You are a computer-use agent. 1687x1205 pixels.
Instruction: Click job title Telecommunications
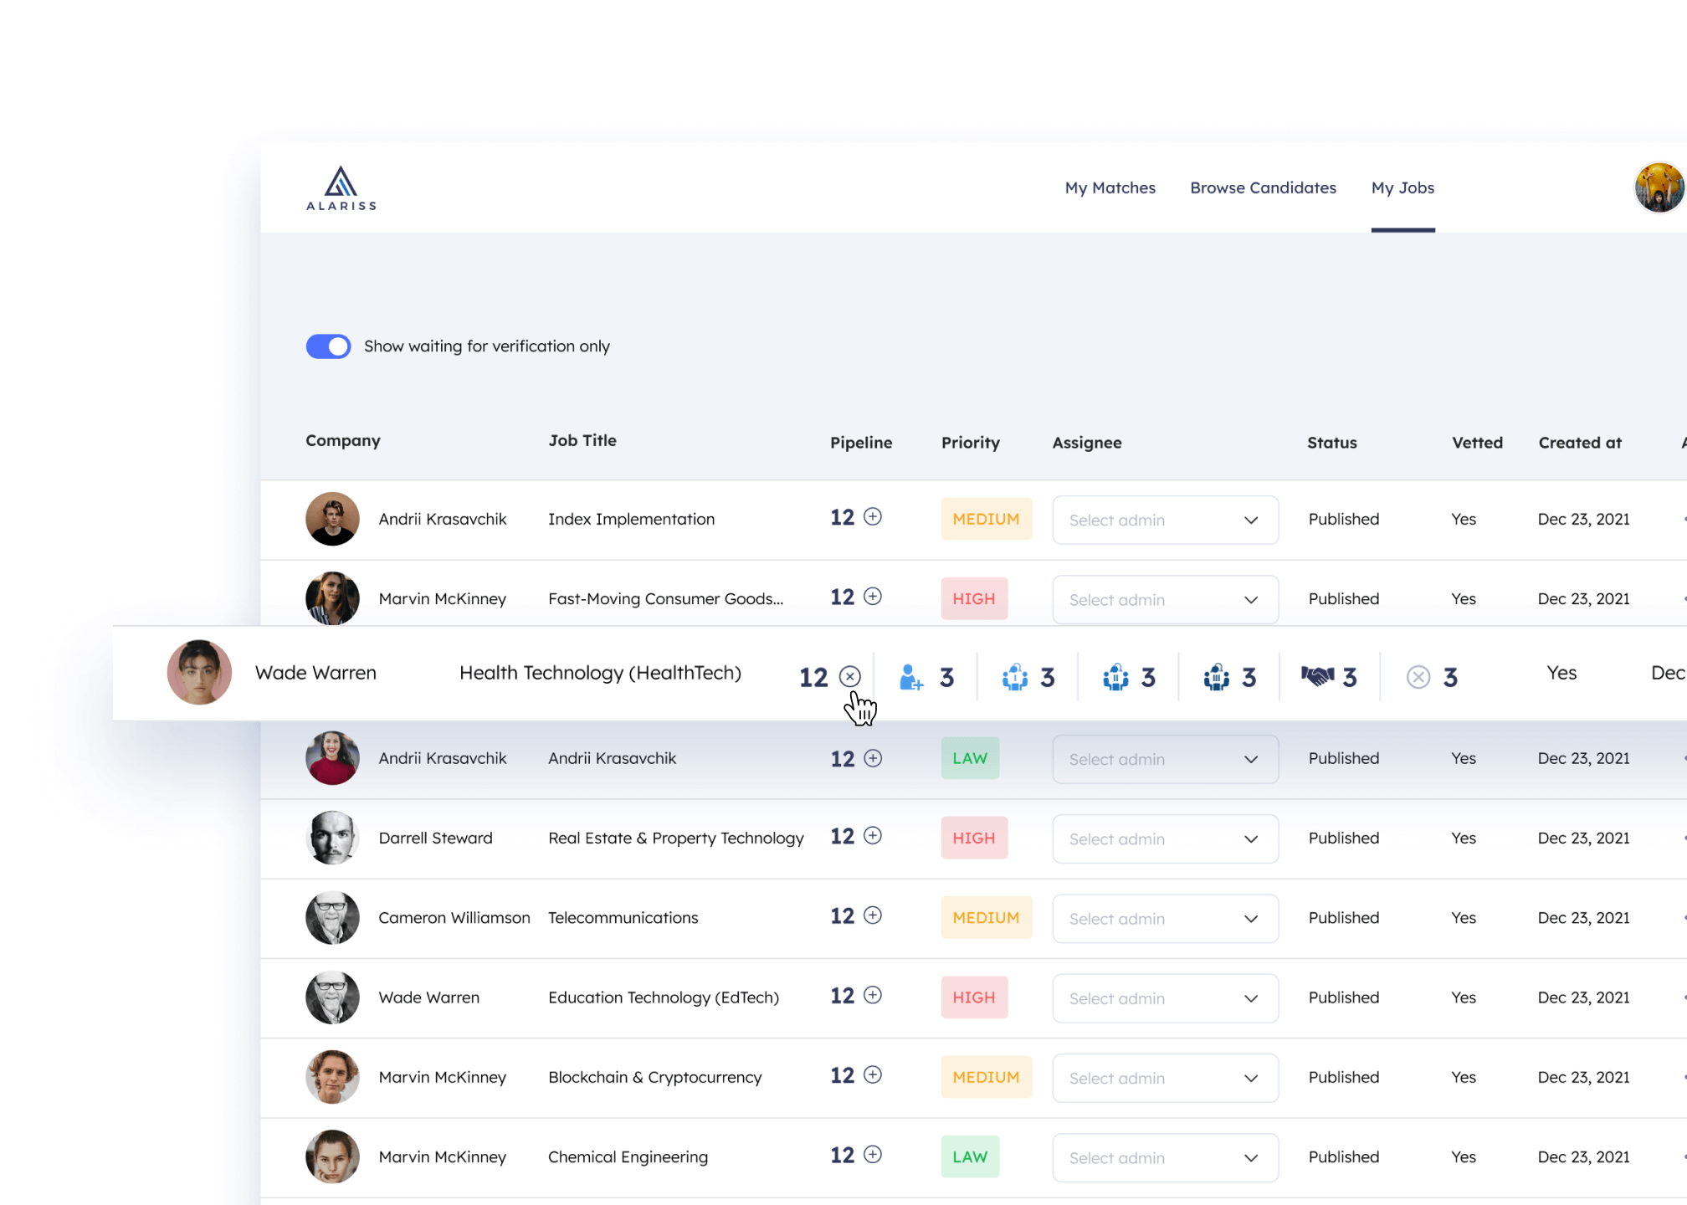(x=623, y=918)
